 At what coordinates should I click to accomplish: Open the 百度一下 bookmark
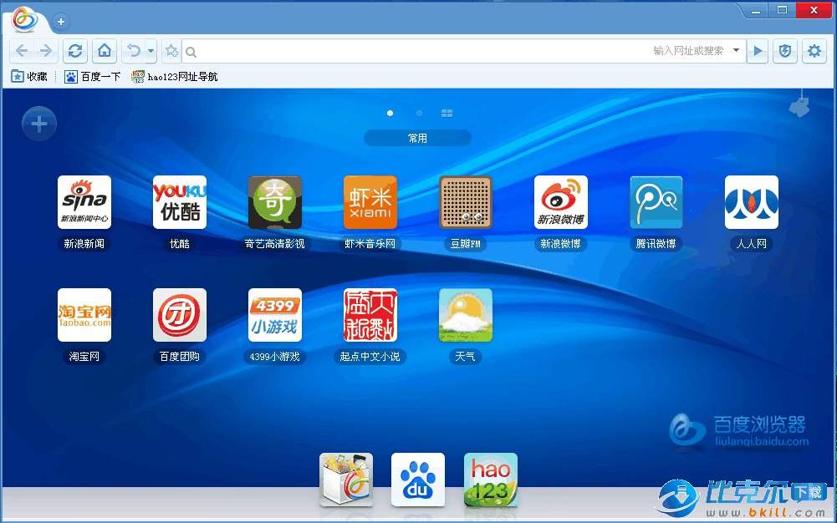coord(92,77)
